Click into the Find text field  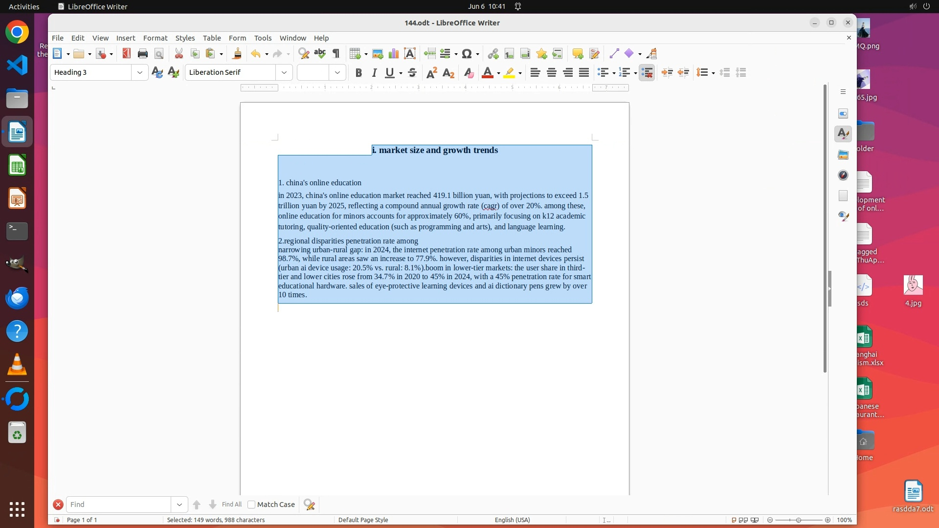(118, 505)
